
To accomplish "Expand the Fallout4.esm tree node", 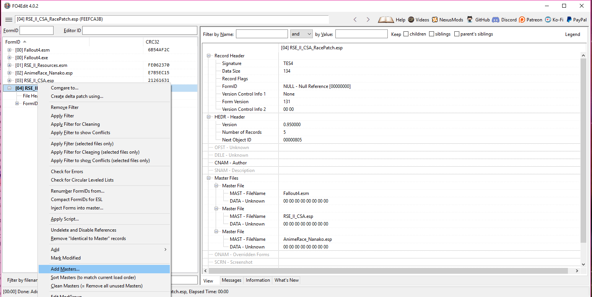I will 10,50.
